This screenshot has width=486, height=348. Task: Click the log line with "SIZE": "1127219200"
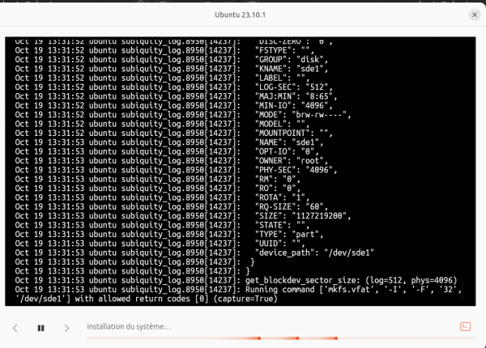[183, 216]
